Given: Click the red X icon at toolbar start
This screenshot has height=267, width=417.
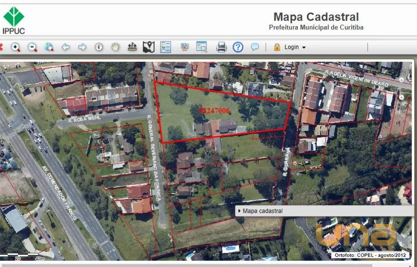Looking at the screenshot, I should 1,47.
